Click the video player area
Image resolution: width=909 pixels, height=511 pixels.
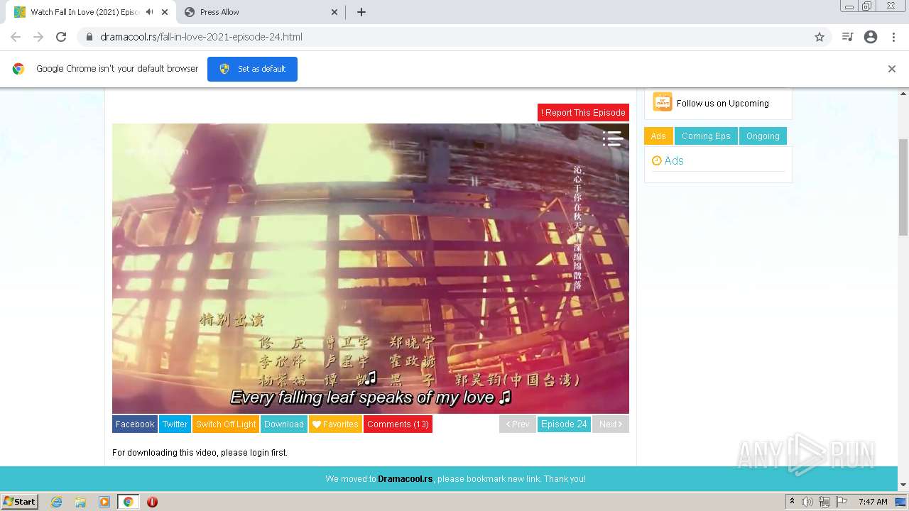(371, 268)
